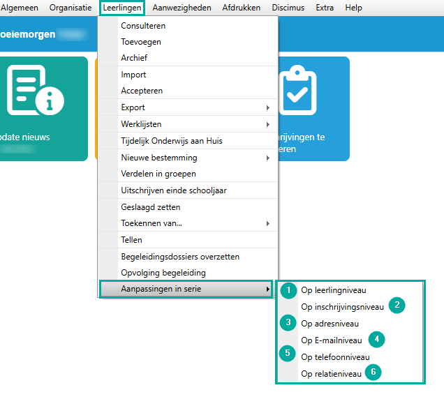Open the Afdrukken menu
The width and height of the screenshot is (444, 406).
pyautogui.click(x=241, y=8)
